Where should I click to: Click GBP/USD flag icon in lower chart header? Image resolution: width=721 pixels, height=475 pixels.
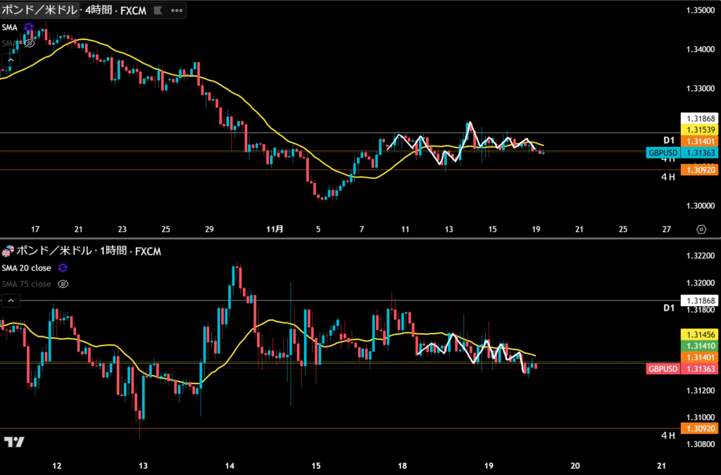tap(8, 251)
